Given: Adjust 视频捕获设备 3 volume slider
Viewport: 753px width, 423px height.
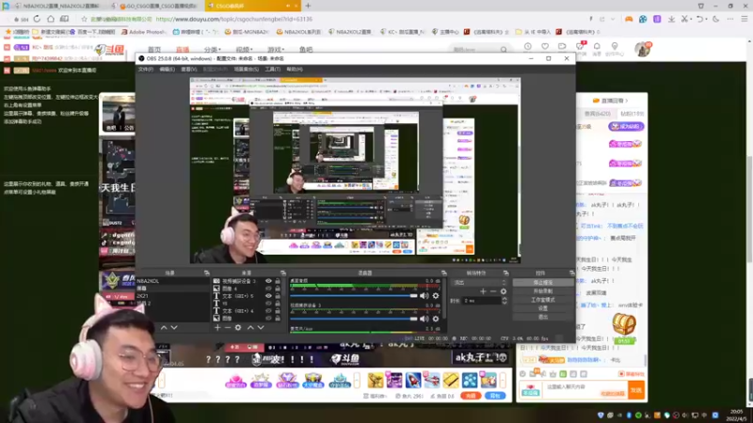Looking at the screenshot, I should (x=354, y=319).
